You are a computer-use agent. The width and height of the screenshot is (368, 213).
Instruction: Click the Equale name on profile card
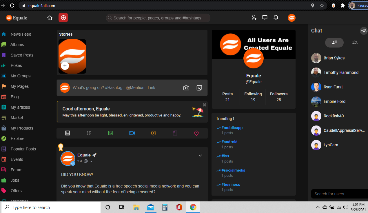(254, 76)
